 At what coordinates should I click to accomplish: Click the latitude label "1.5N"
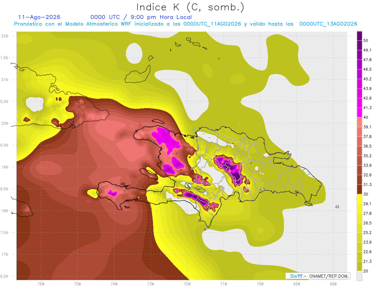[4, 58]
